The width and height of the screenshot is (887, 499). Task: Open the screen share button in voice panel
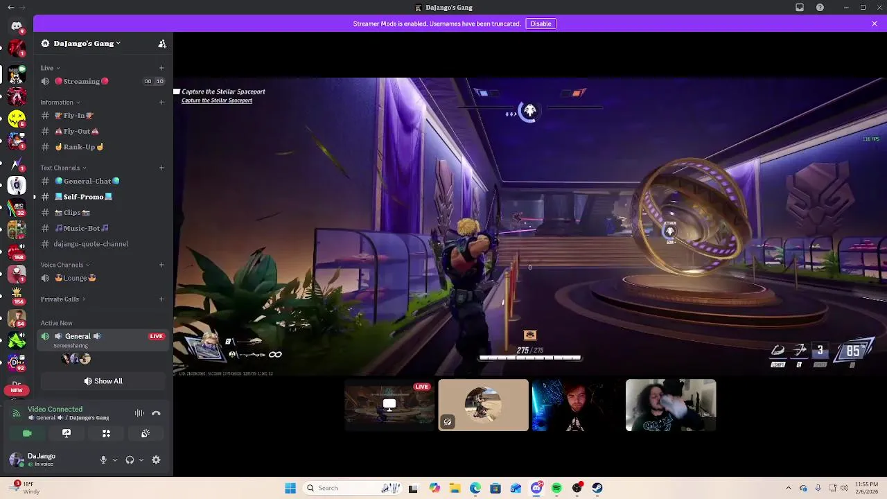coord(67,433)
